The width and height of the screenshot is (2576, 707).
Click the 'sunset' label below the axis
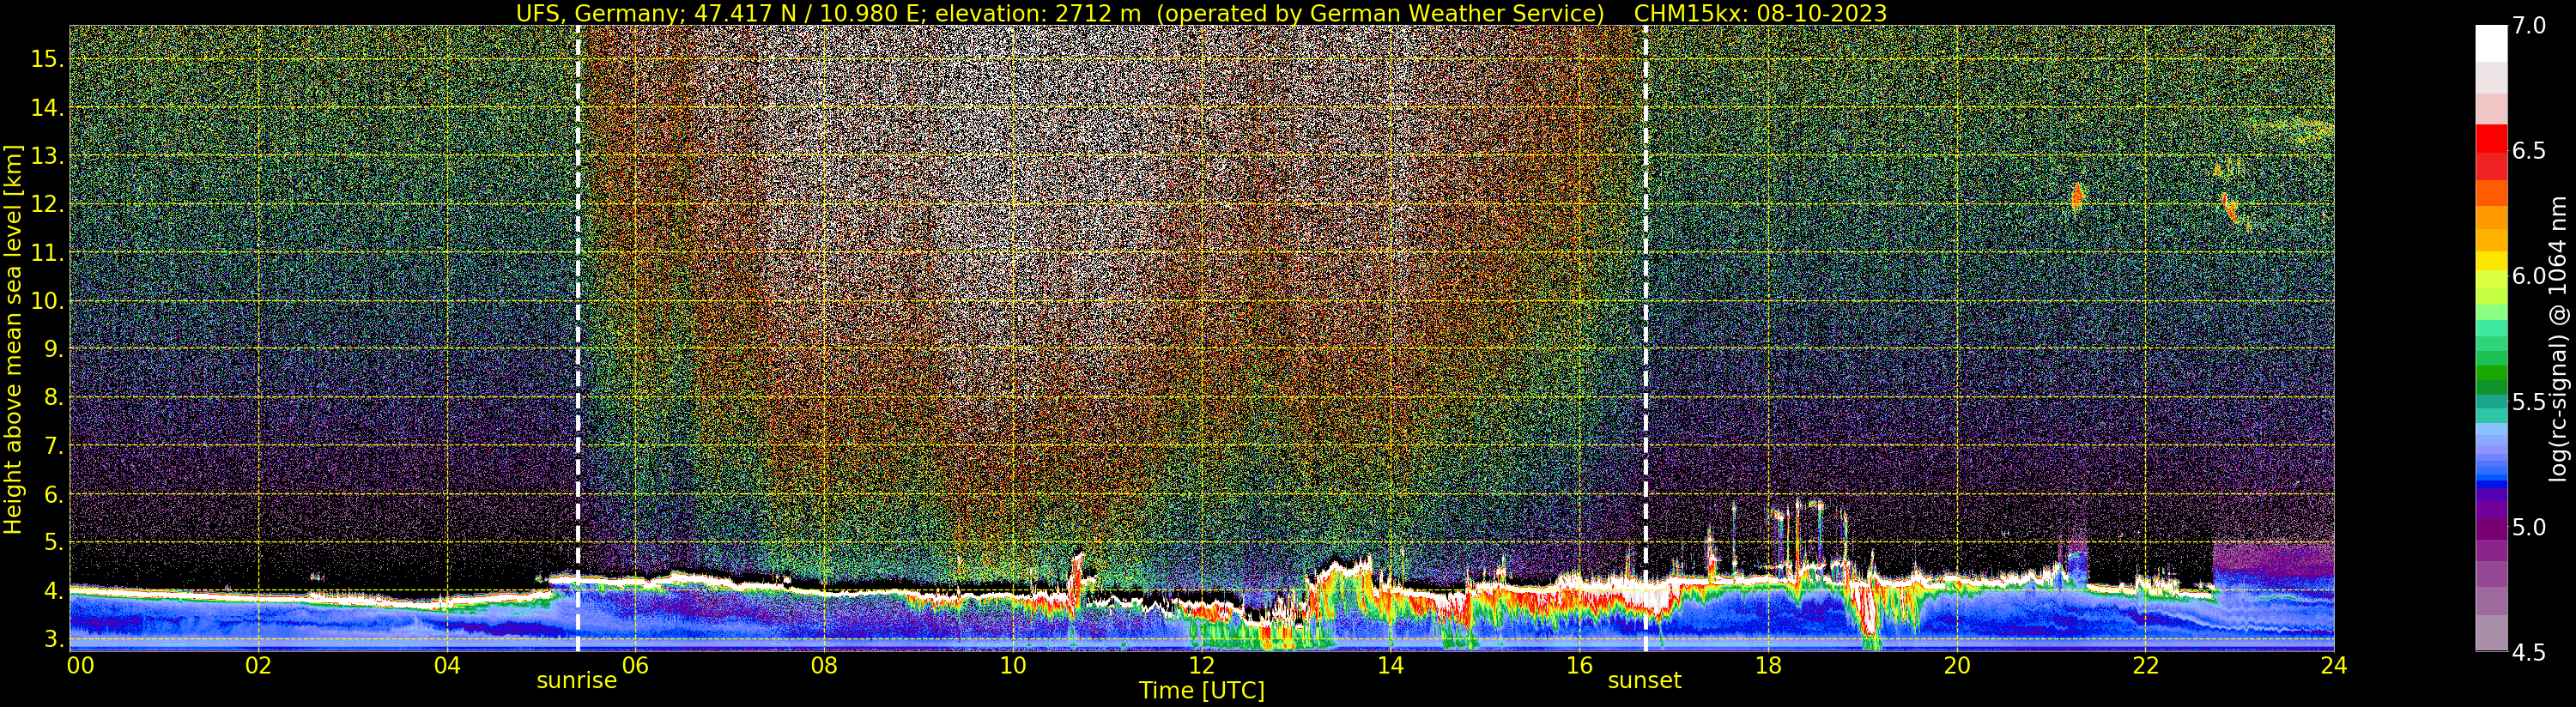click(1644, 681)
